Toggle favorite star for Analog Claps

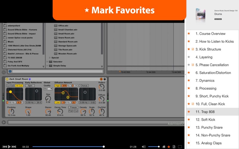coord(189,143)
